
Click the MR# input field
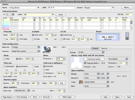coord(61,8)
